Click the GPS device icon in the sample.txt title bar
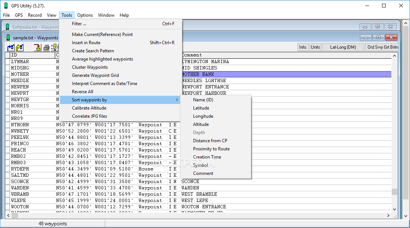The image size is (410, 228). (x=8, y=38)
